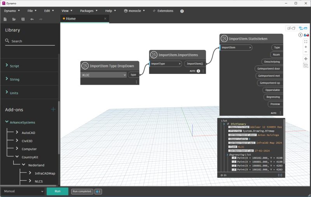Open the ImportItem Type DropDown node options menu

click(x=136, y=82)
